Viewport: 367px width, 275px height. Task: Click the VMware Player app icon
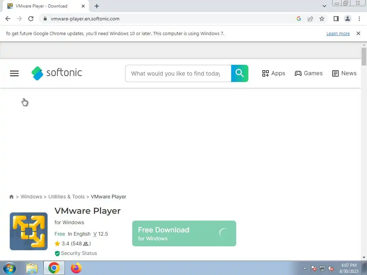point(29,231)
